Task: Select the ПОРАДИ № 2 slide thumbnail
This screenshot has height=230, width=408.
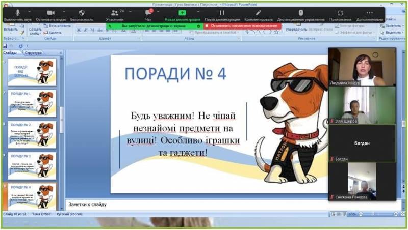Action: click(32, 134)
